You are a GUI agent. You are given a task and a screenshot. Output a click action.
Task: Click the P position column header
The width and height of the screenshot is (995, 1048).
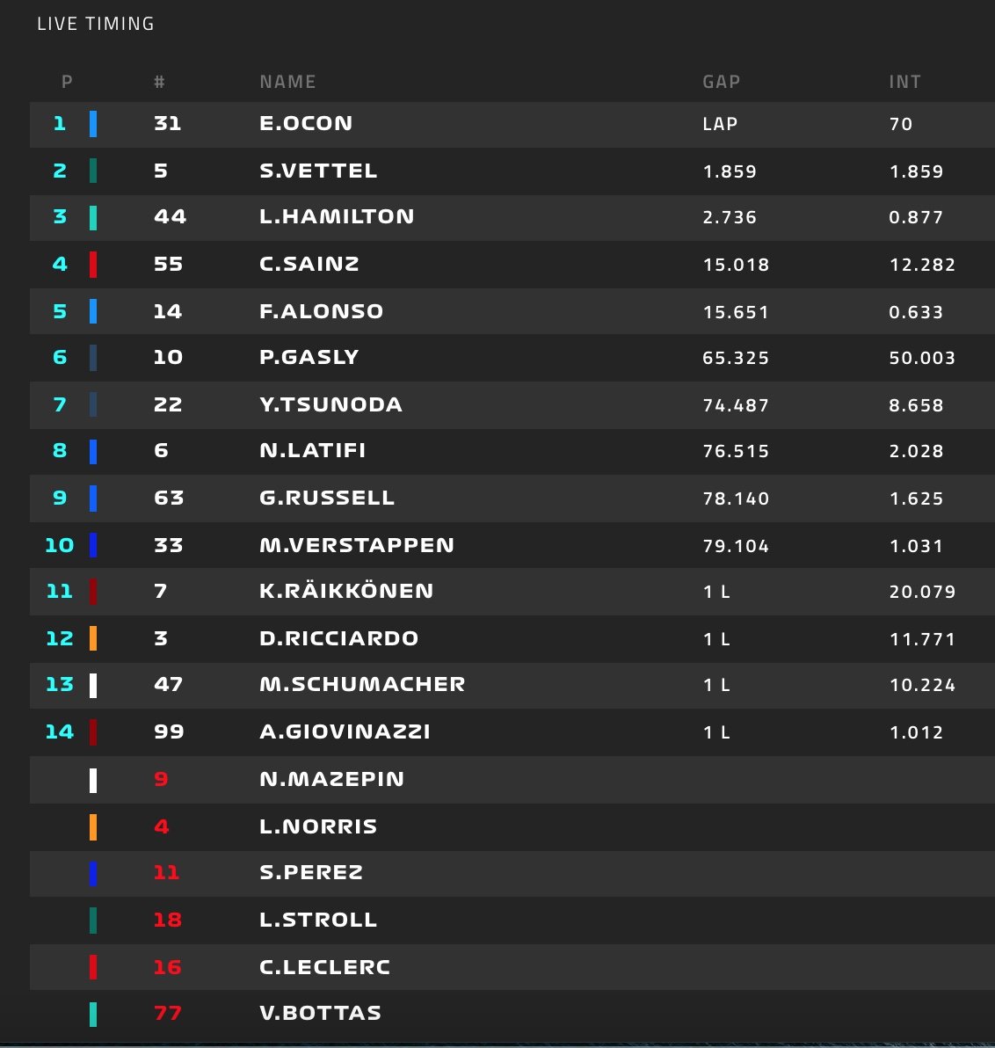(x=67, y=82)
